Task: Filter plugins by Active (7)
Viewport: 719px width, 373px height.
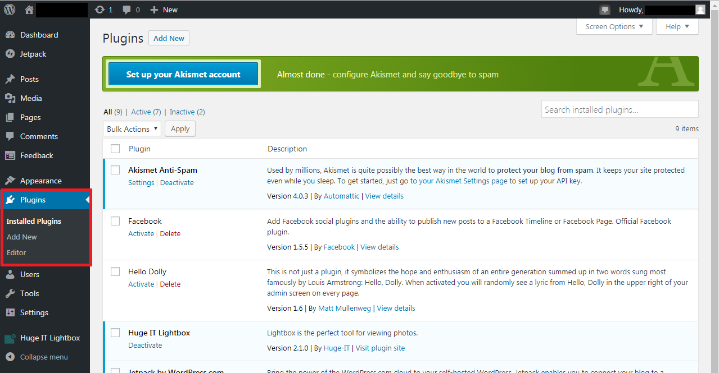Action: pyautogui.click(x=146, y=112)
